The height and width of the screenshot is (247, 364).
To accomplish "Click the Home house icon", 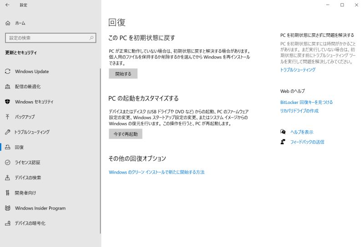I will [8, 23].
